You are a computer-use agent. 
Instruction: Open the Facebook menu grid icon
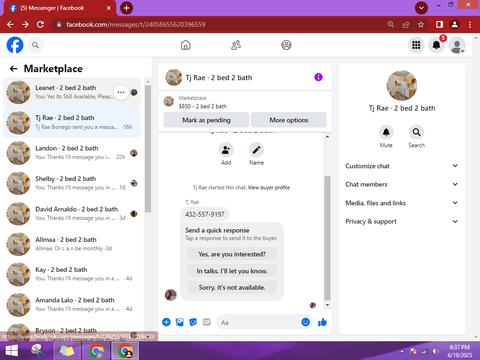[x=416, y=45]
